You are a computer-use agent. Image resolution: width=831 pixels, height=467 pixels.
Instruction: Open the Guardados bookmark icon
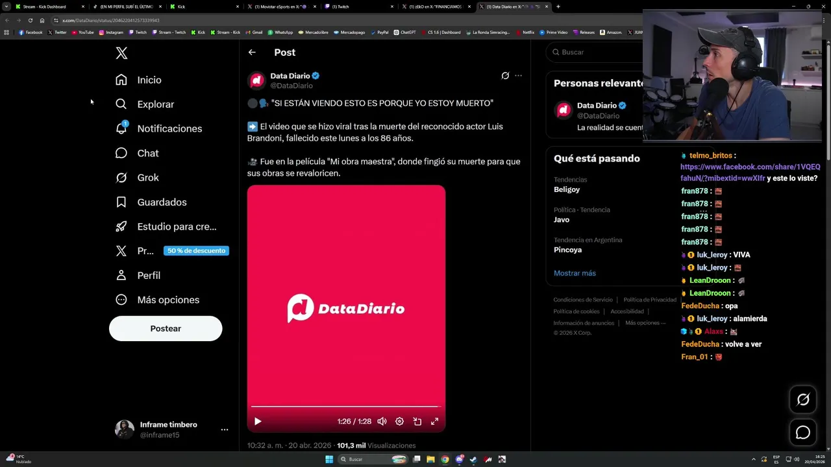point(121,202)
